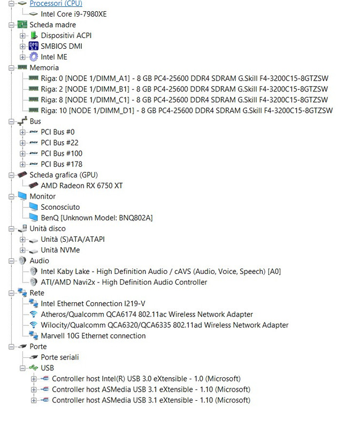
Task: Click Wi-Fi icon of Atheros QCA6174 adapter
Action: [33, 314]
